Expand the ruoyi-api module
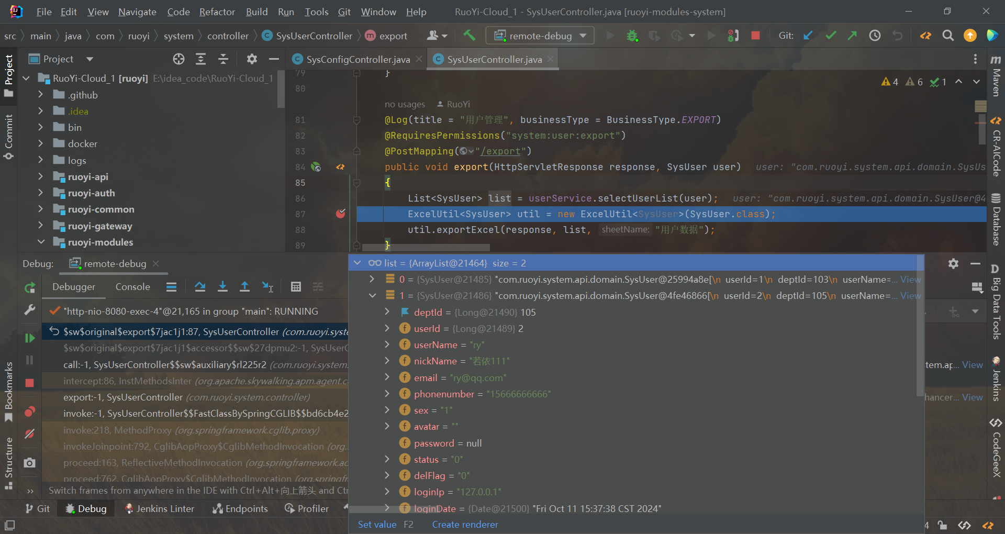This screenshot has width=1005, height=534. 40,176
